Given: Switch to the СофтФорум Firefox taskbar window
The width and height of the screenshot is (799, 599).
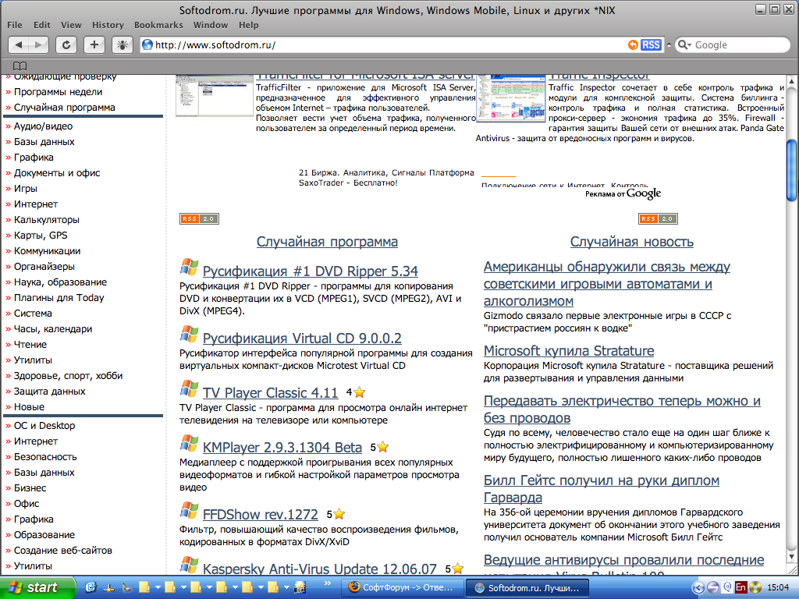Looking at the screenshot, I should (x=402, y=587).
